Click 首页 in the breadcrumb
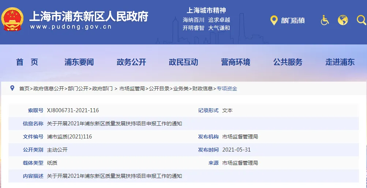Image resolution: width=367 pixels, height=188 pixels. pos(25,89)
